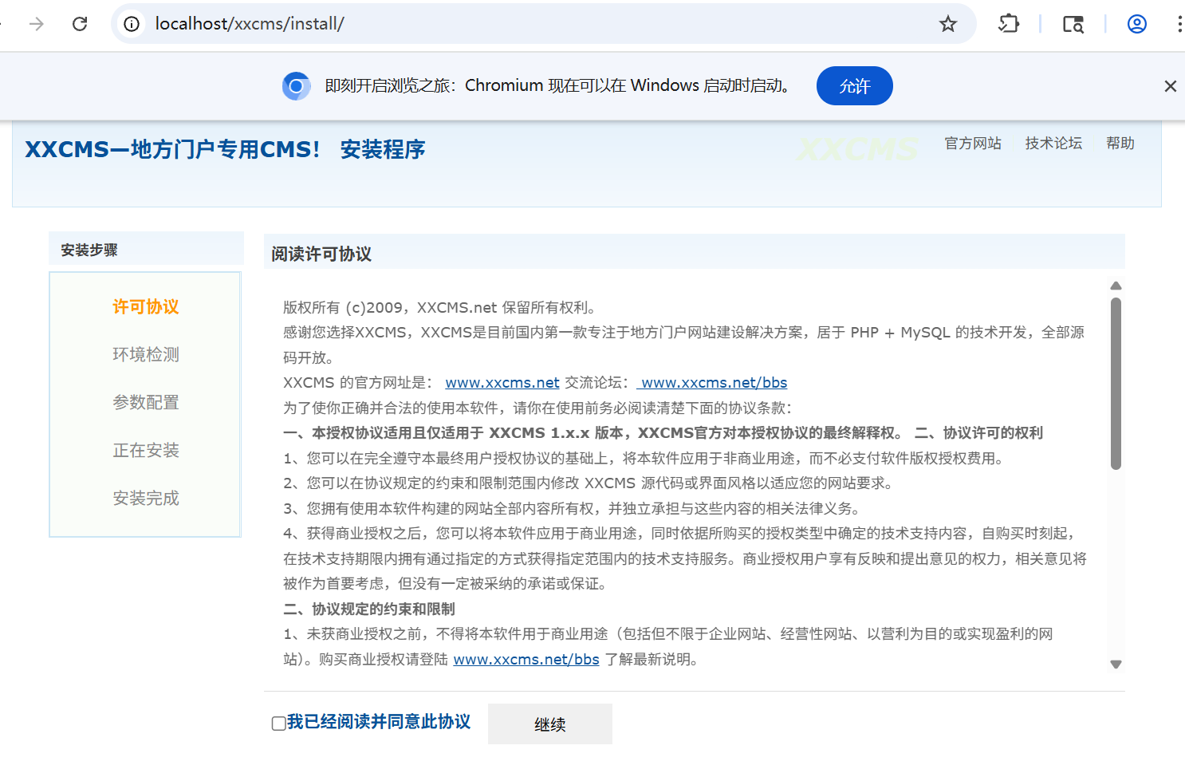Select the 参数配置 install step

click(146, 403)
